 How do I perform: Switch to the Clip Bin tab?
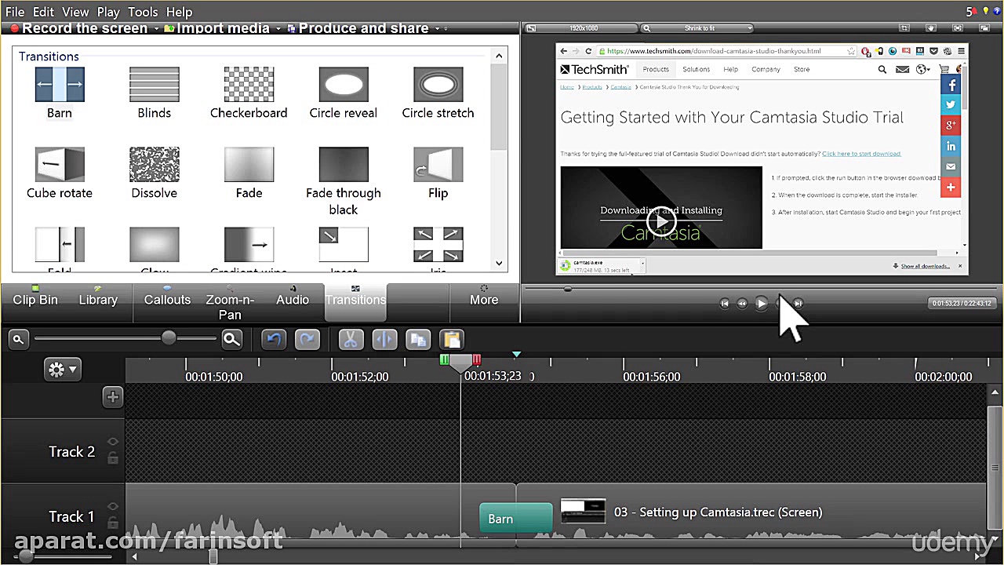pos(35,300)
